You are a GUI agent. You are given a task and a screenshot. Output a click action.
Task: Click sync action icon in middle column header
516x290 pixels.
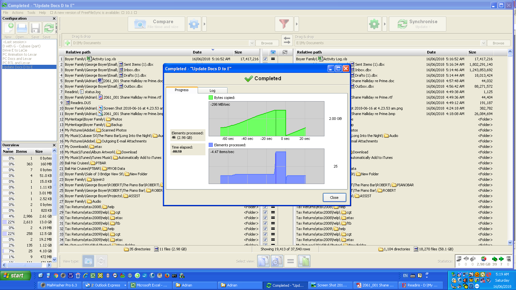coord(285,52)
